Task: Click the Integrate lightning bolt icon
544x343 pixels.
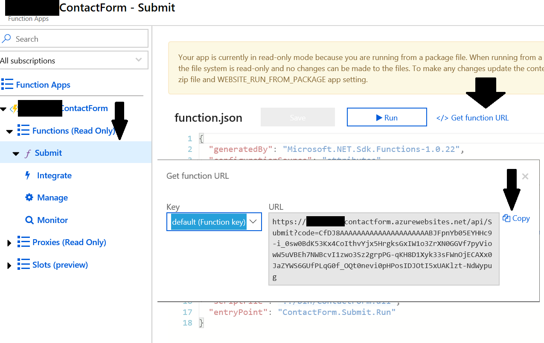Action: click(28, 175)
